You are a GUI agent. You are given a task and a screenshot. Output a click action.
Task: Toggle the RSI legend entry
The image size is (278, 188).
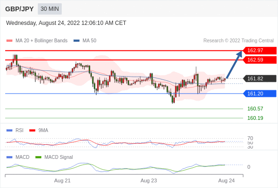pyautogui.click(x=15, y=130)
